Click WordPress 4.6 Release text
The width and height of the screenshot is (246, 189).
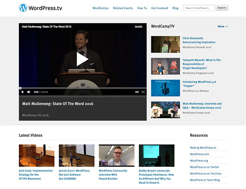click(x=196, y=91)
